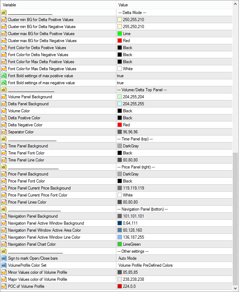This screenshot has width=239, height=292.
Task: Click the icon beside Time Panel Background
Action: (4, 146)
